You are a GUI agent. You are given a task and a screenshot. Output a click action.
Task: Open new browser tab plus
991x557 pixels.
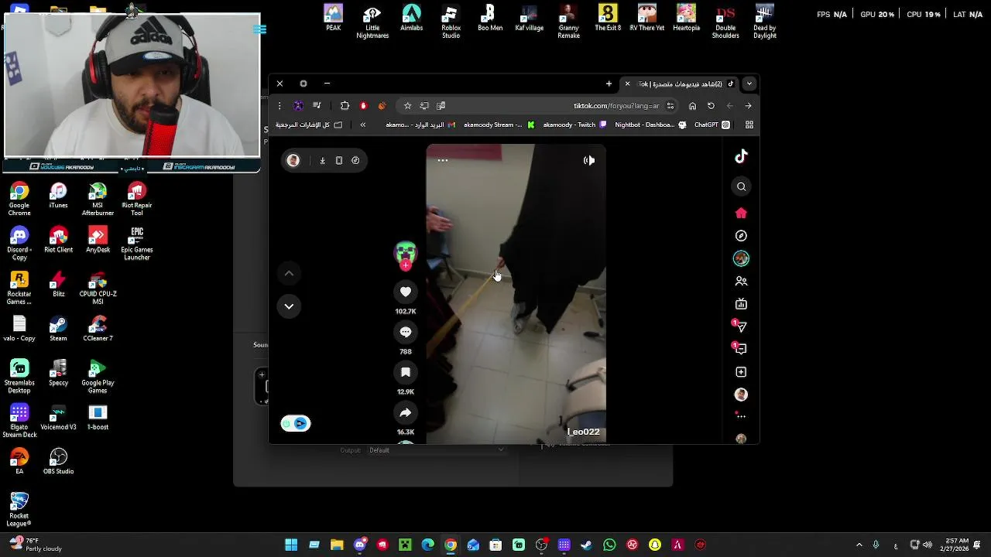click(609, 84)
